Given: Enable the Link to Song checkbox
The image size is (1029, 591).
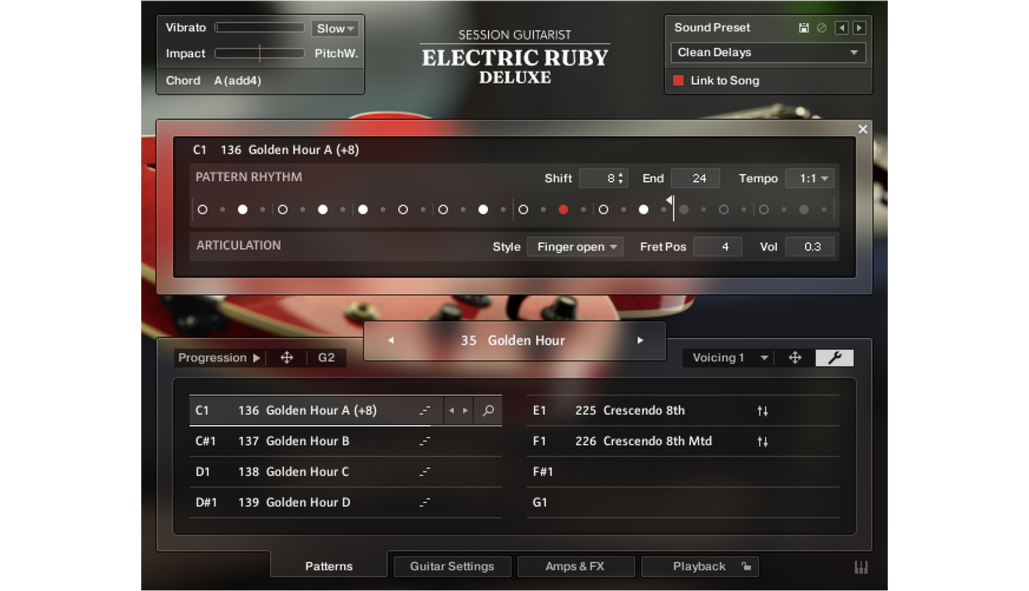Looking at the screenshot, I should (678, 81).
